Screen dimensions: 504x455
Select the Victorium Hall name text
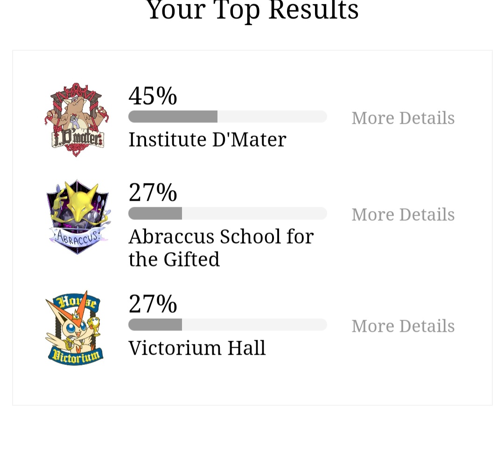pyautogui.click(x=197, y=348)
